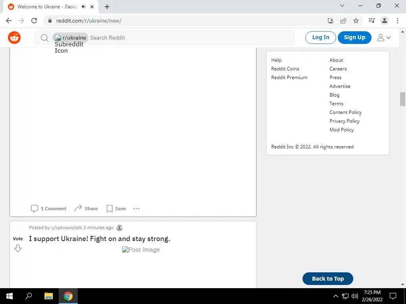The width and height of the screenshot is (406, 304).
Task: Click the address bar URL reddit.com/r/ukraine/new/
Action: 89,21
